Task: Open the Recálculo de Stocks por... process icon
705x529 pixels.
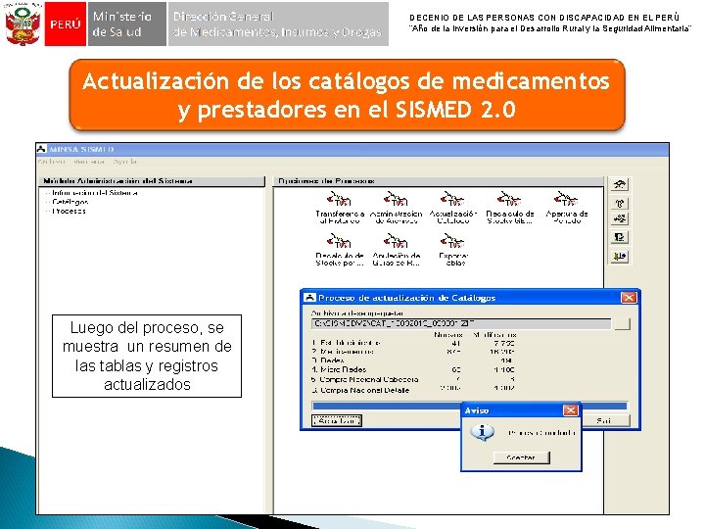Action: click(x=340, y=250)
